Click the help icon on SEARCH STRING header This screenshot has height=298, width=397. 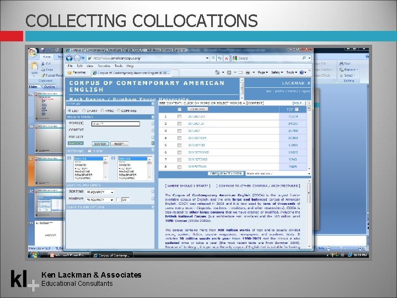click(x=153, y=117)
